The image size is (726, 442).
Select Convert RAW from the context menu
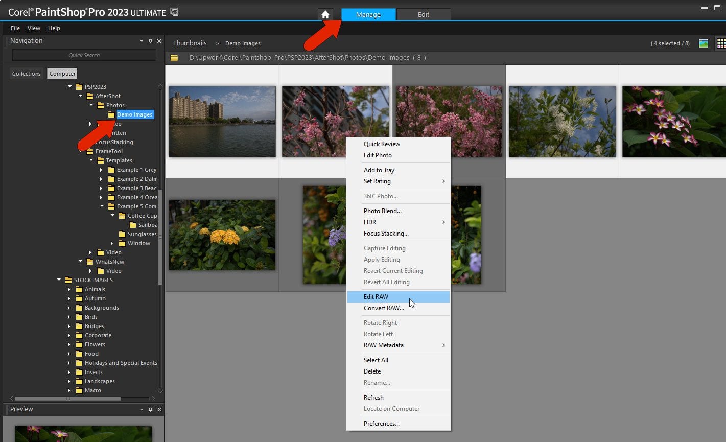tap(384, 308)
